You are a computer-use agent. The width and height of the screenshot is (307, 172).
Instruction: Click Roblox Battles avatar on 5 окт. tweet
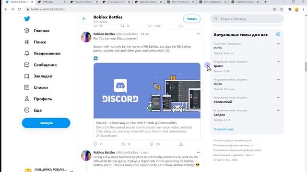86,155
